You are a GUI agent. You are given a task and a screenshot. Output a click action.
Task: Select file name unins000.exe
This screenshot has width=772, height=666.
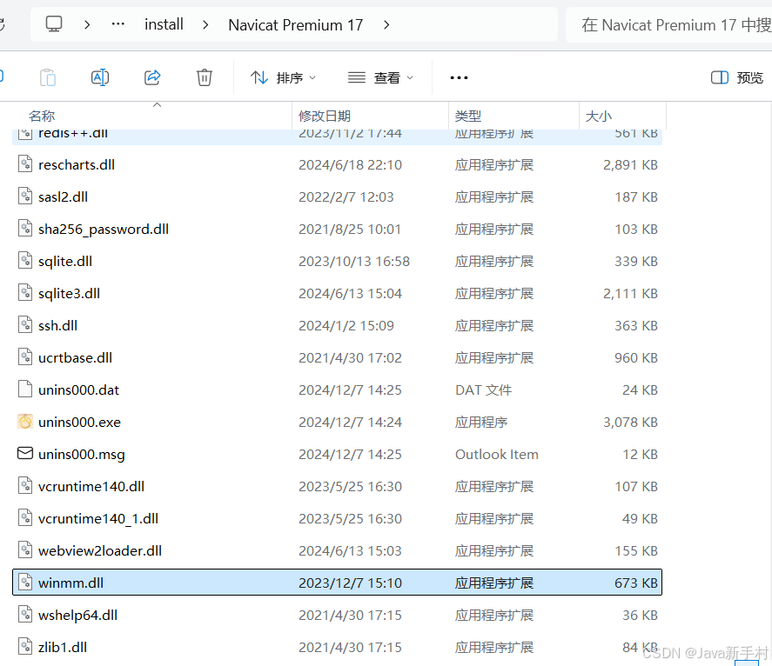(x=80, y=422)
